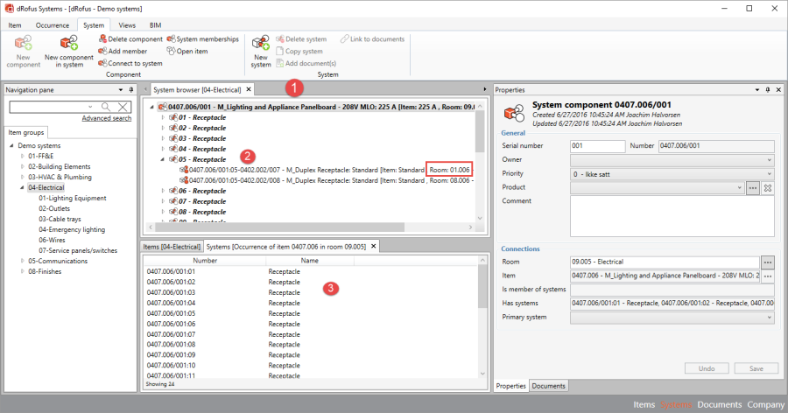Collapse the 05 - Receptacle system node
This screenshot has width=788, height=413.
coord(163,159)
